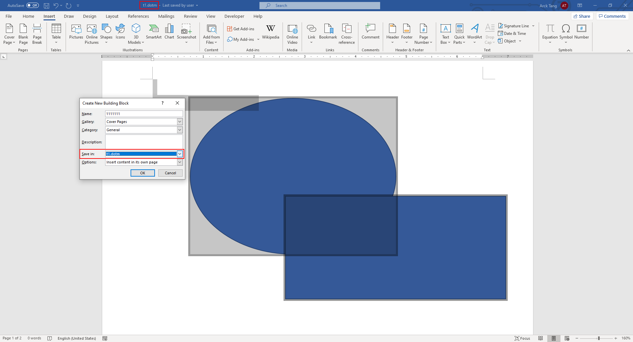
Task: Toggle the AutoSave switch
Action: pos(32,5)
